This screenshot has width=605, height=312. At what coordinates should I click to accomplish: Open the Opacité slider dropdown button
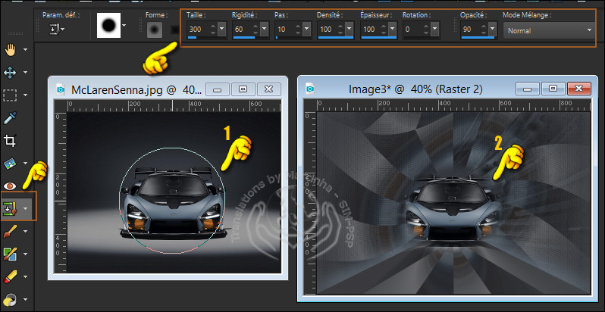491,29
